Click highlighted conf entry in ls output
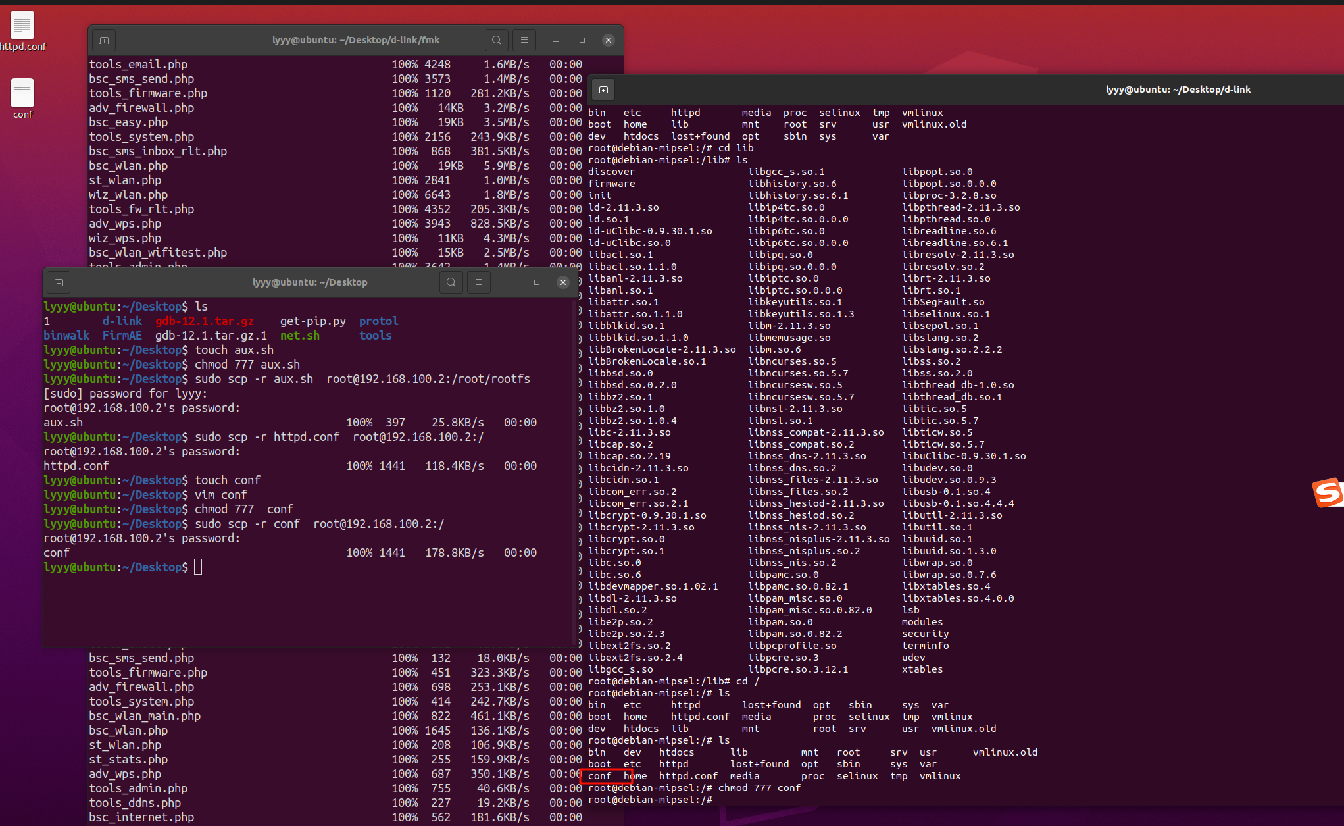This screenshot has width=1344, height=826. tap(600, 776)
